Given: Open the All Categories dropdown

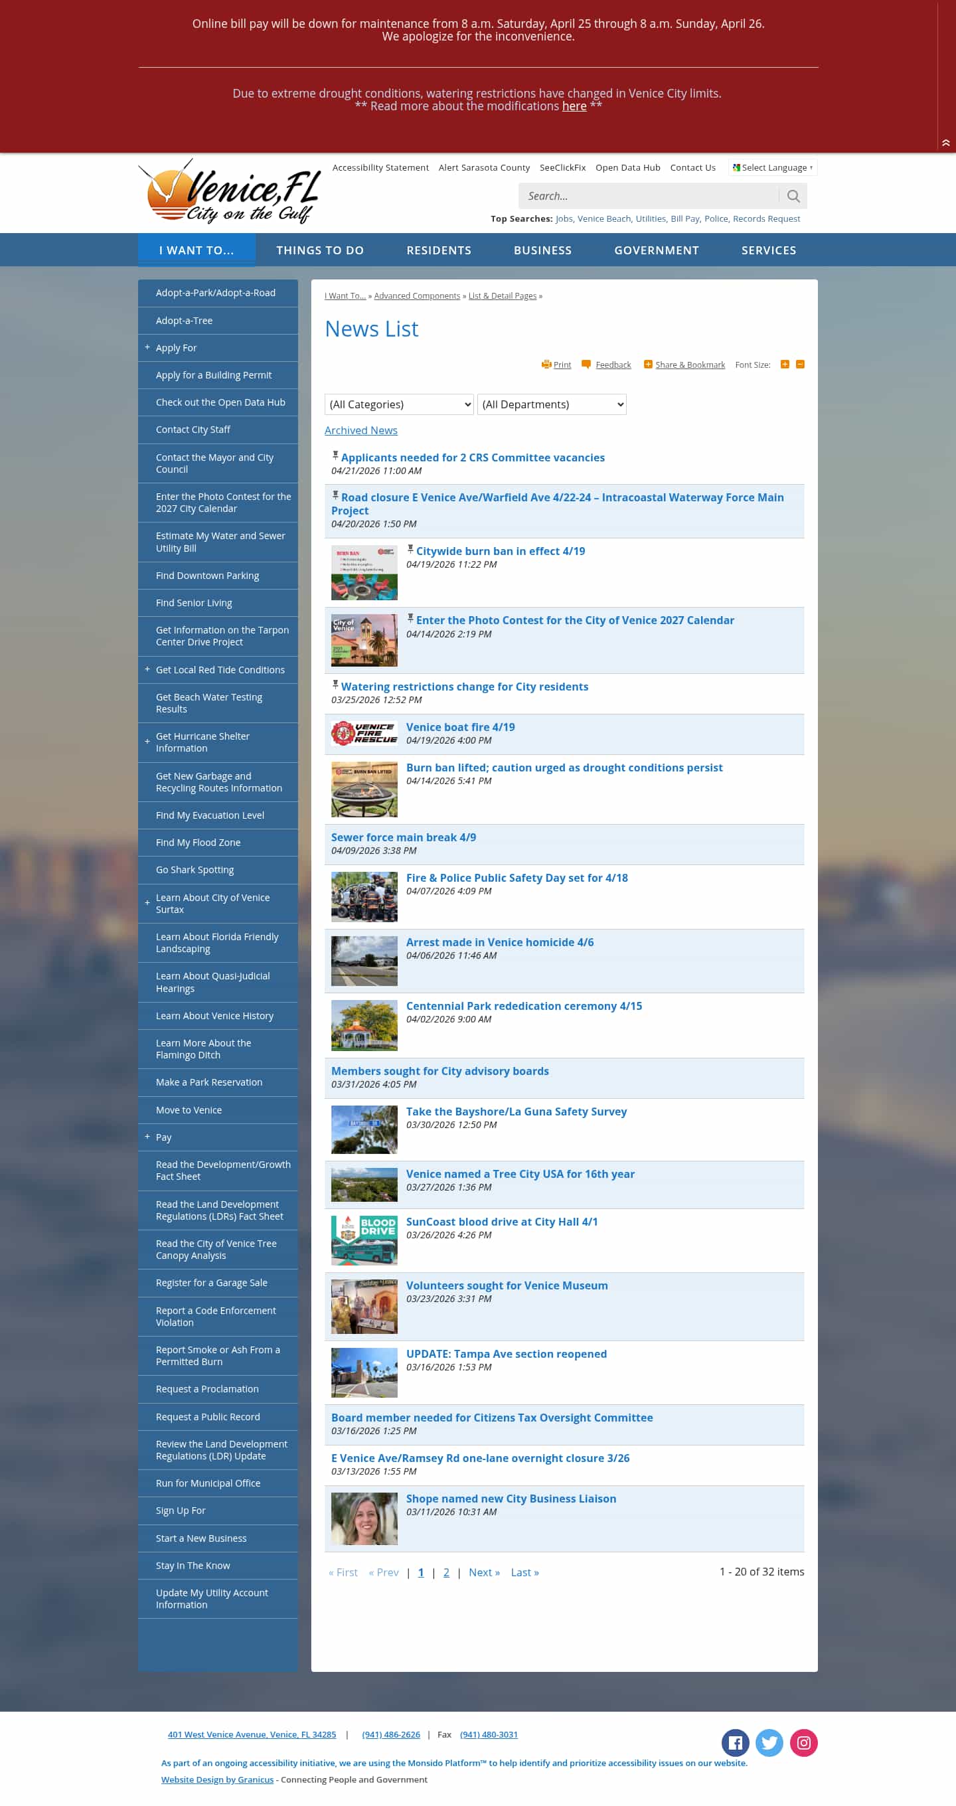Looking at the screenshot, I should pos(399,404).
